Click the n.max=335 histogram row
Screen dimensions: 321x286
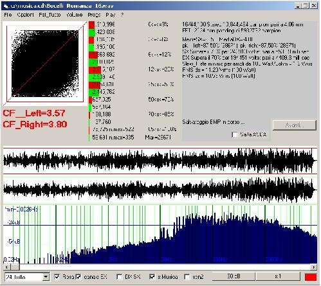[x=113, y=137]
